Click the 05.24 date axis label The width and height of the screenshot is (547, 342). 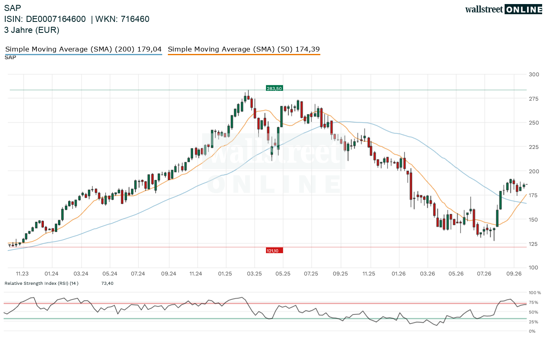(x=110, y=274)
